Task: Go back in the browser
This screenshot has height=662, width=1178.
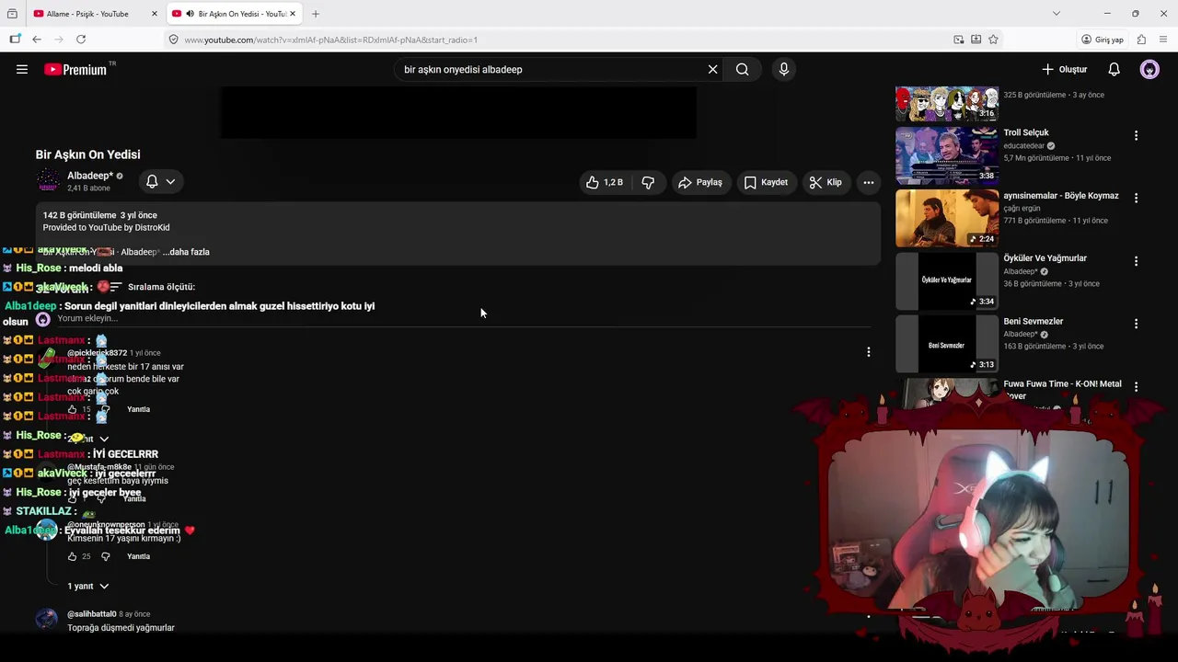Action: [37, 40]
